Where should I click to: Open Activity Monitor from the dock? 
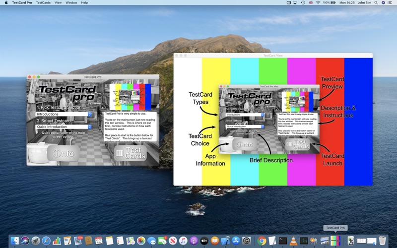click(x=304, y=241)
